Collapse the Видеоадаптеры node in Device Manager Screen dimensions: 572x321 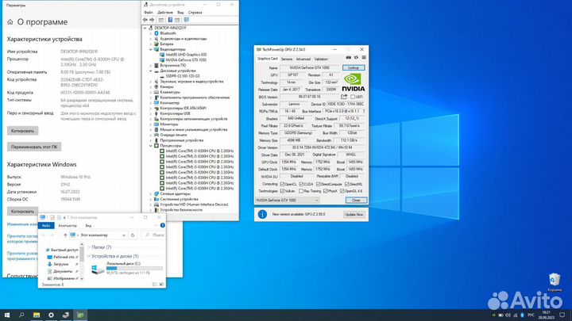[151, 49]
